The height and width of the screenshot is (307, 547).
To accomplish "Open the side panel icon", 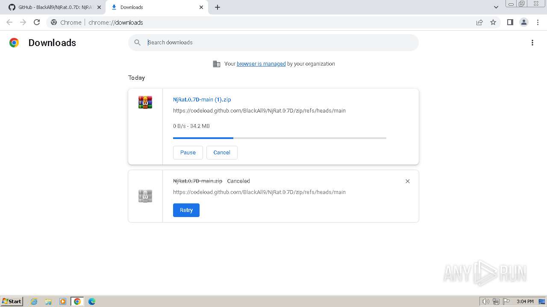I will pyautogui.click(x=510, y=22).
